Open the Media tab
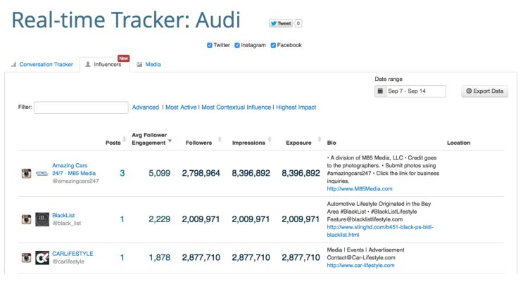Screen dimensions: 523x284 149,65
